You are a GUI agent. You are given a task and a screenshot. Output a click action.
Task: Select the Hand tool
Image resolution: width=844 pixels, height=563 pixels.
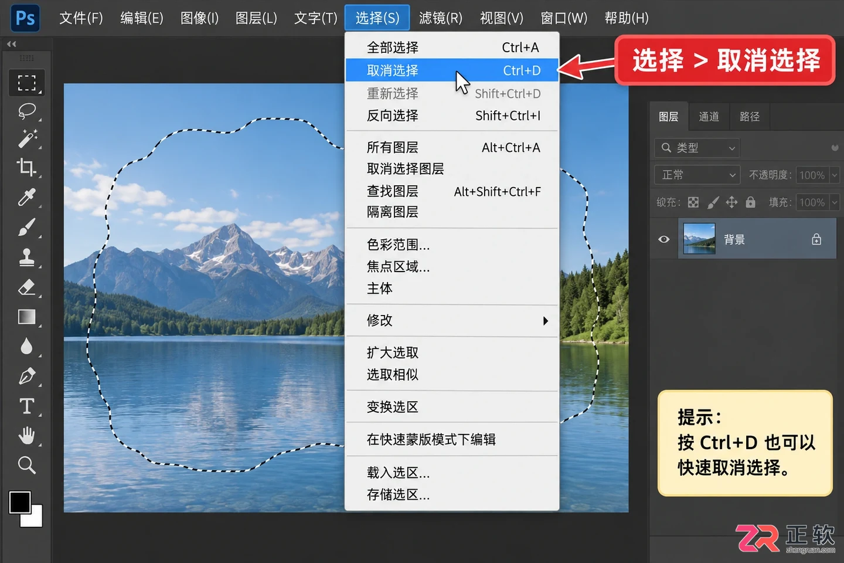[x=26, y=435]
